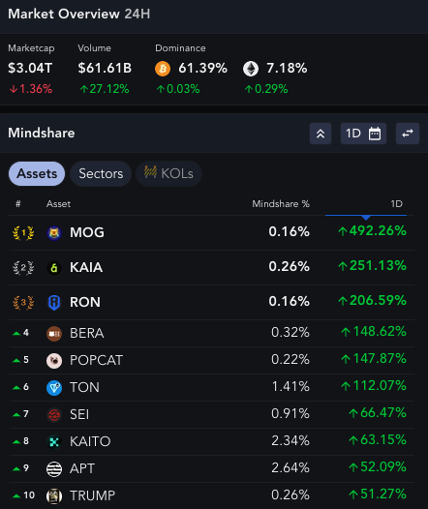Click APT's 52.09% 1D change
This screenshot has height=509, width=428.
click(378, 467)
